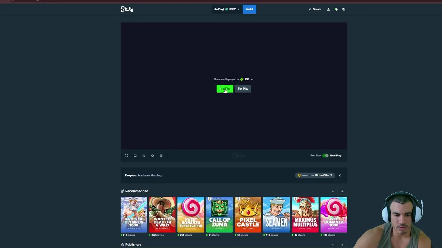Viewport: 442px width, 248px height.
Task: Choose the Fun Play button
Action: tap(243, 89)
